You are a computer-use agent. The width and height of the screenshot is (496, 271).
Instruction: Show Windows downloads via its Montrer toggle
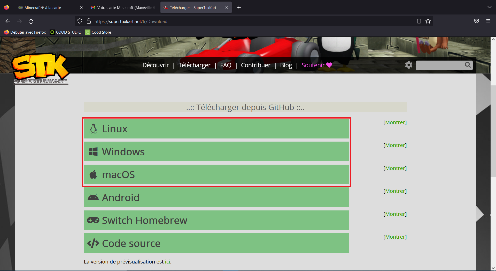pyautogui.click(x=395, y=145)
